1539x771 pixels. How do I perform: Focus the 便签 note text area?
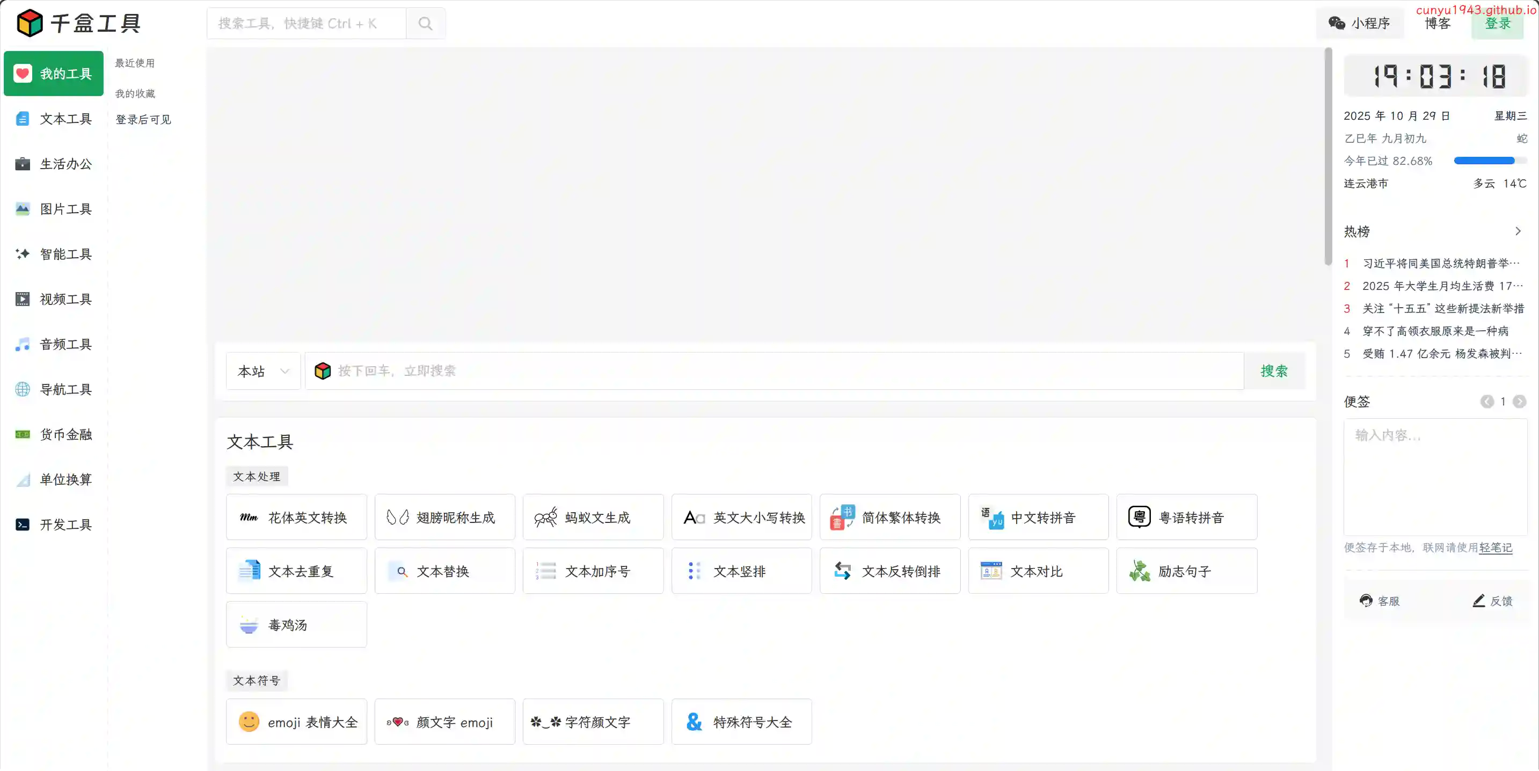[1435, 477]
